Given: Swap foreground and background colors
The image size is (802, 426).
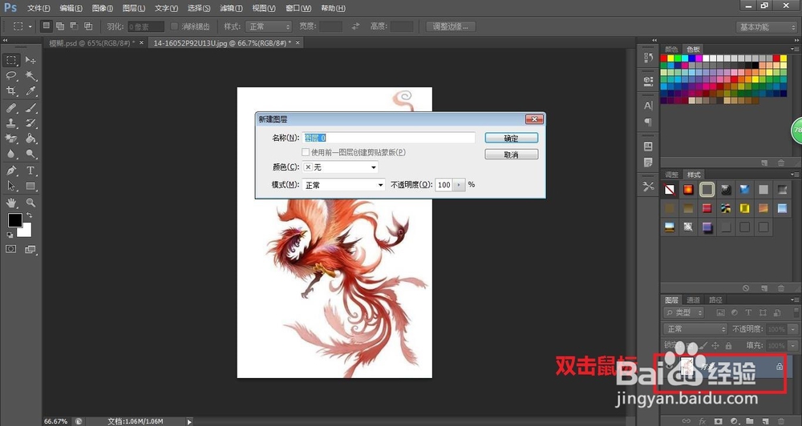Looking at the screenshot, I should pyautogui.click(x=29, y=215).
